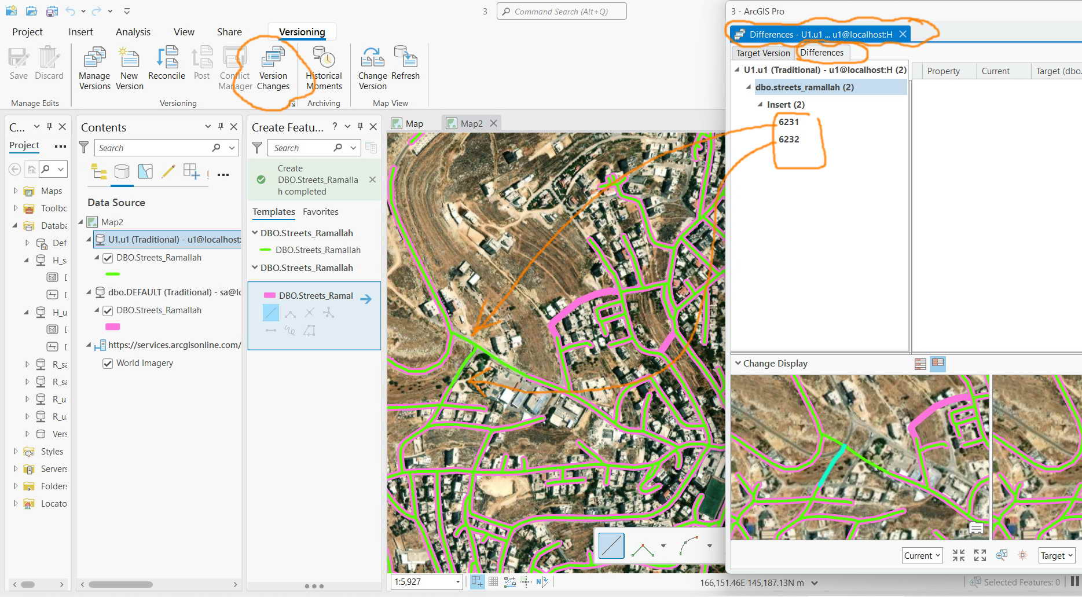Click the green line symbol under U1.u1
Viewport: 1082px width, 597px height.
pyautogui.click(x=112, y=274)
